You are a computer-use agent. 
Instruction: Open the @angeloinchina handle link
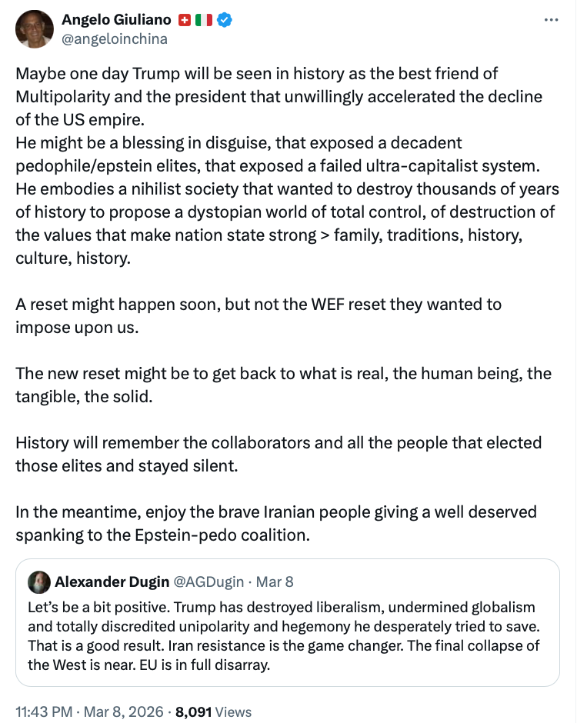[114, 38]
